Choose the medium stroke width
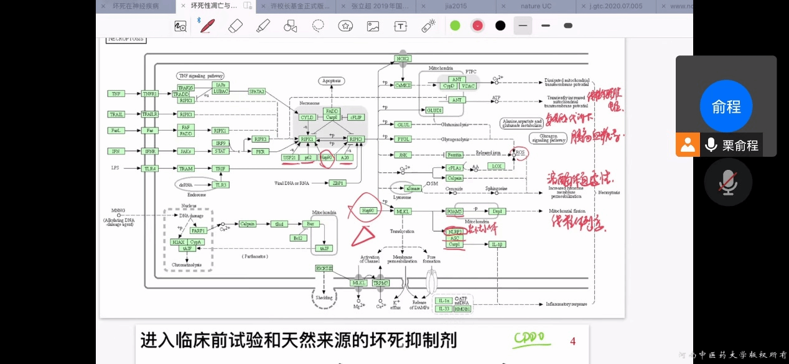The width and height of the screenshot is (789, 364). click(546, 26)
